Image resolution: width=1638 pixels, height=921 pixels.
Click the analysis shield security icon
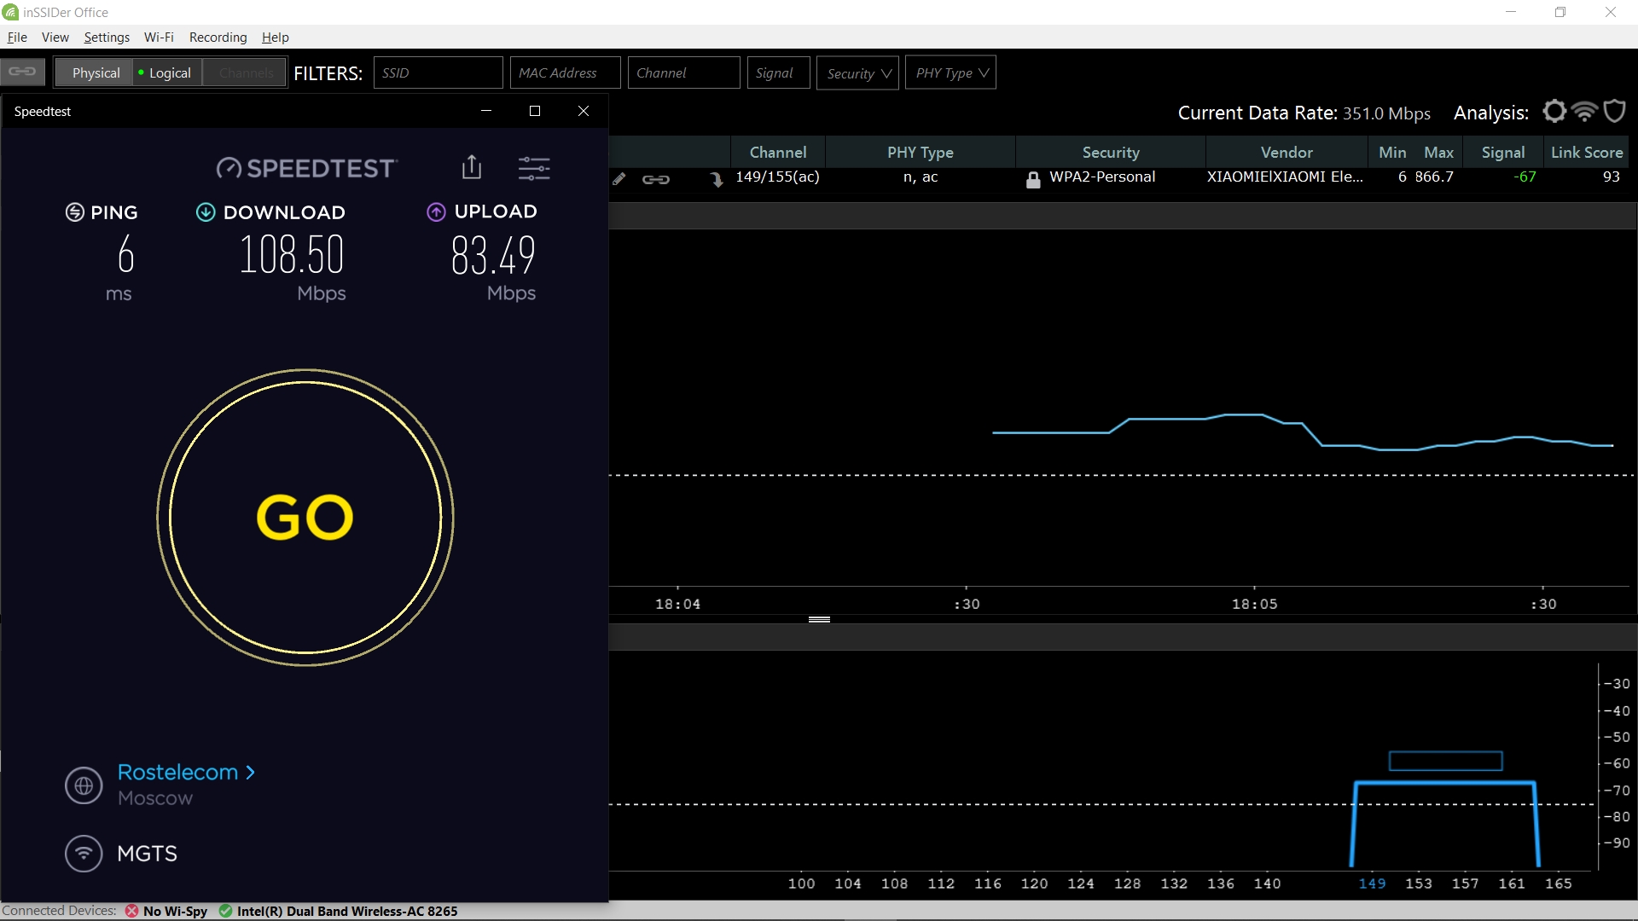[x=1614, y=112]
